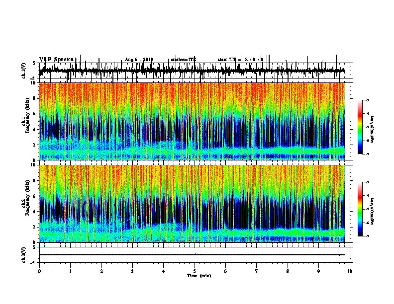Image resolution: width=394 pixels, height=304 pixels.
Task: Click the "-7" value on ch.2 color bar
Action: [367, 236]
